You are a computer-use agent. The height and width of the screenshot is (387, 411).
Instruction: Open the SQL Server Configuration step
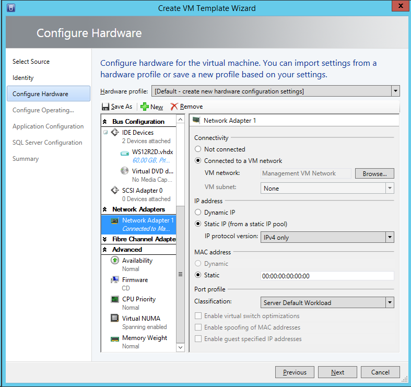tap(47, 143)
